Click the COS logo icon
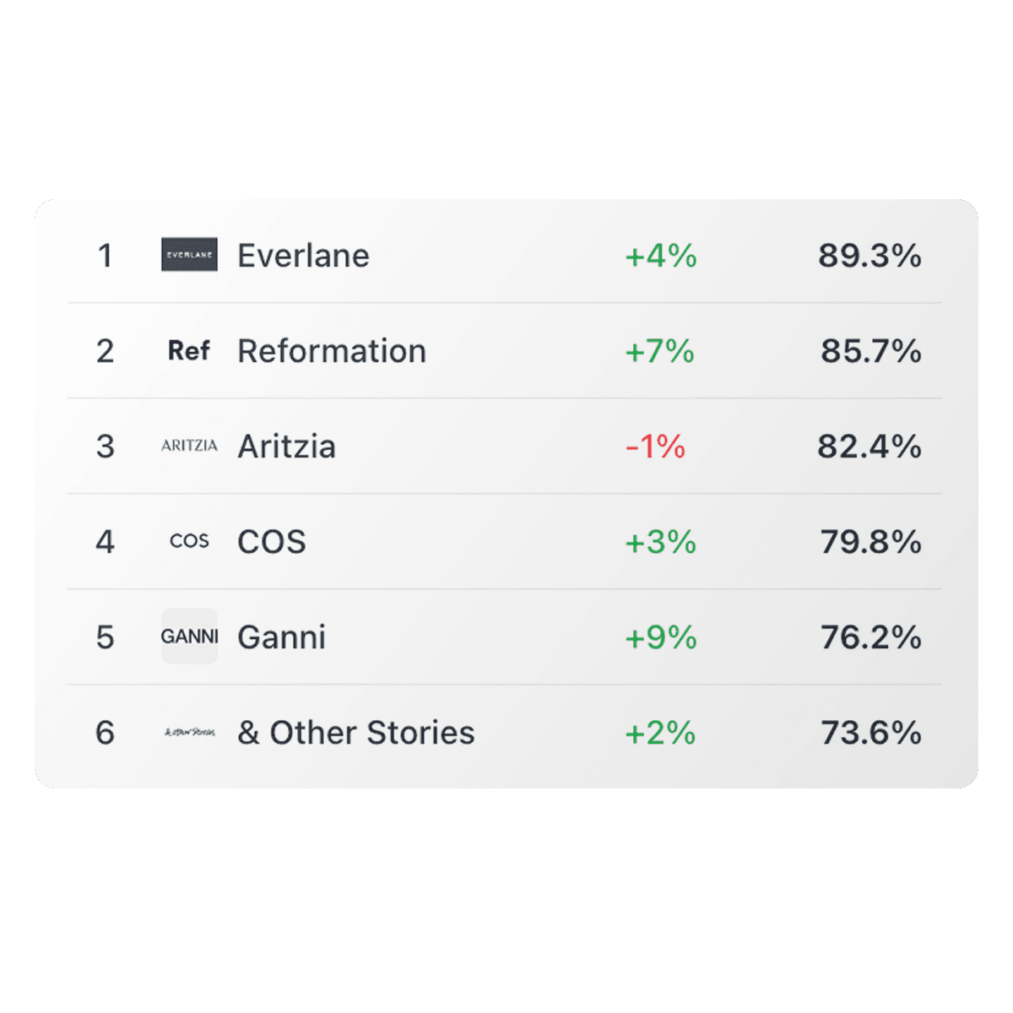Image resolution: width=1013 pixels, height=1013 pixels. tap(189, 541)
